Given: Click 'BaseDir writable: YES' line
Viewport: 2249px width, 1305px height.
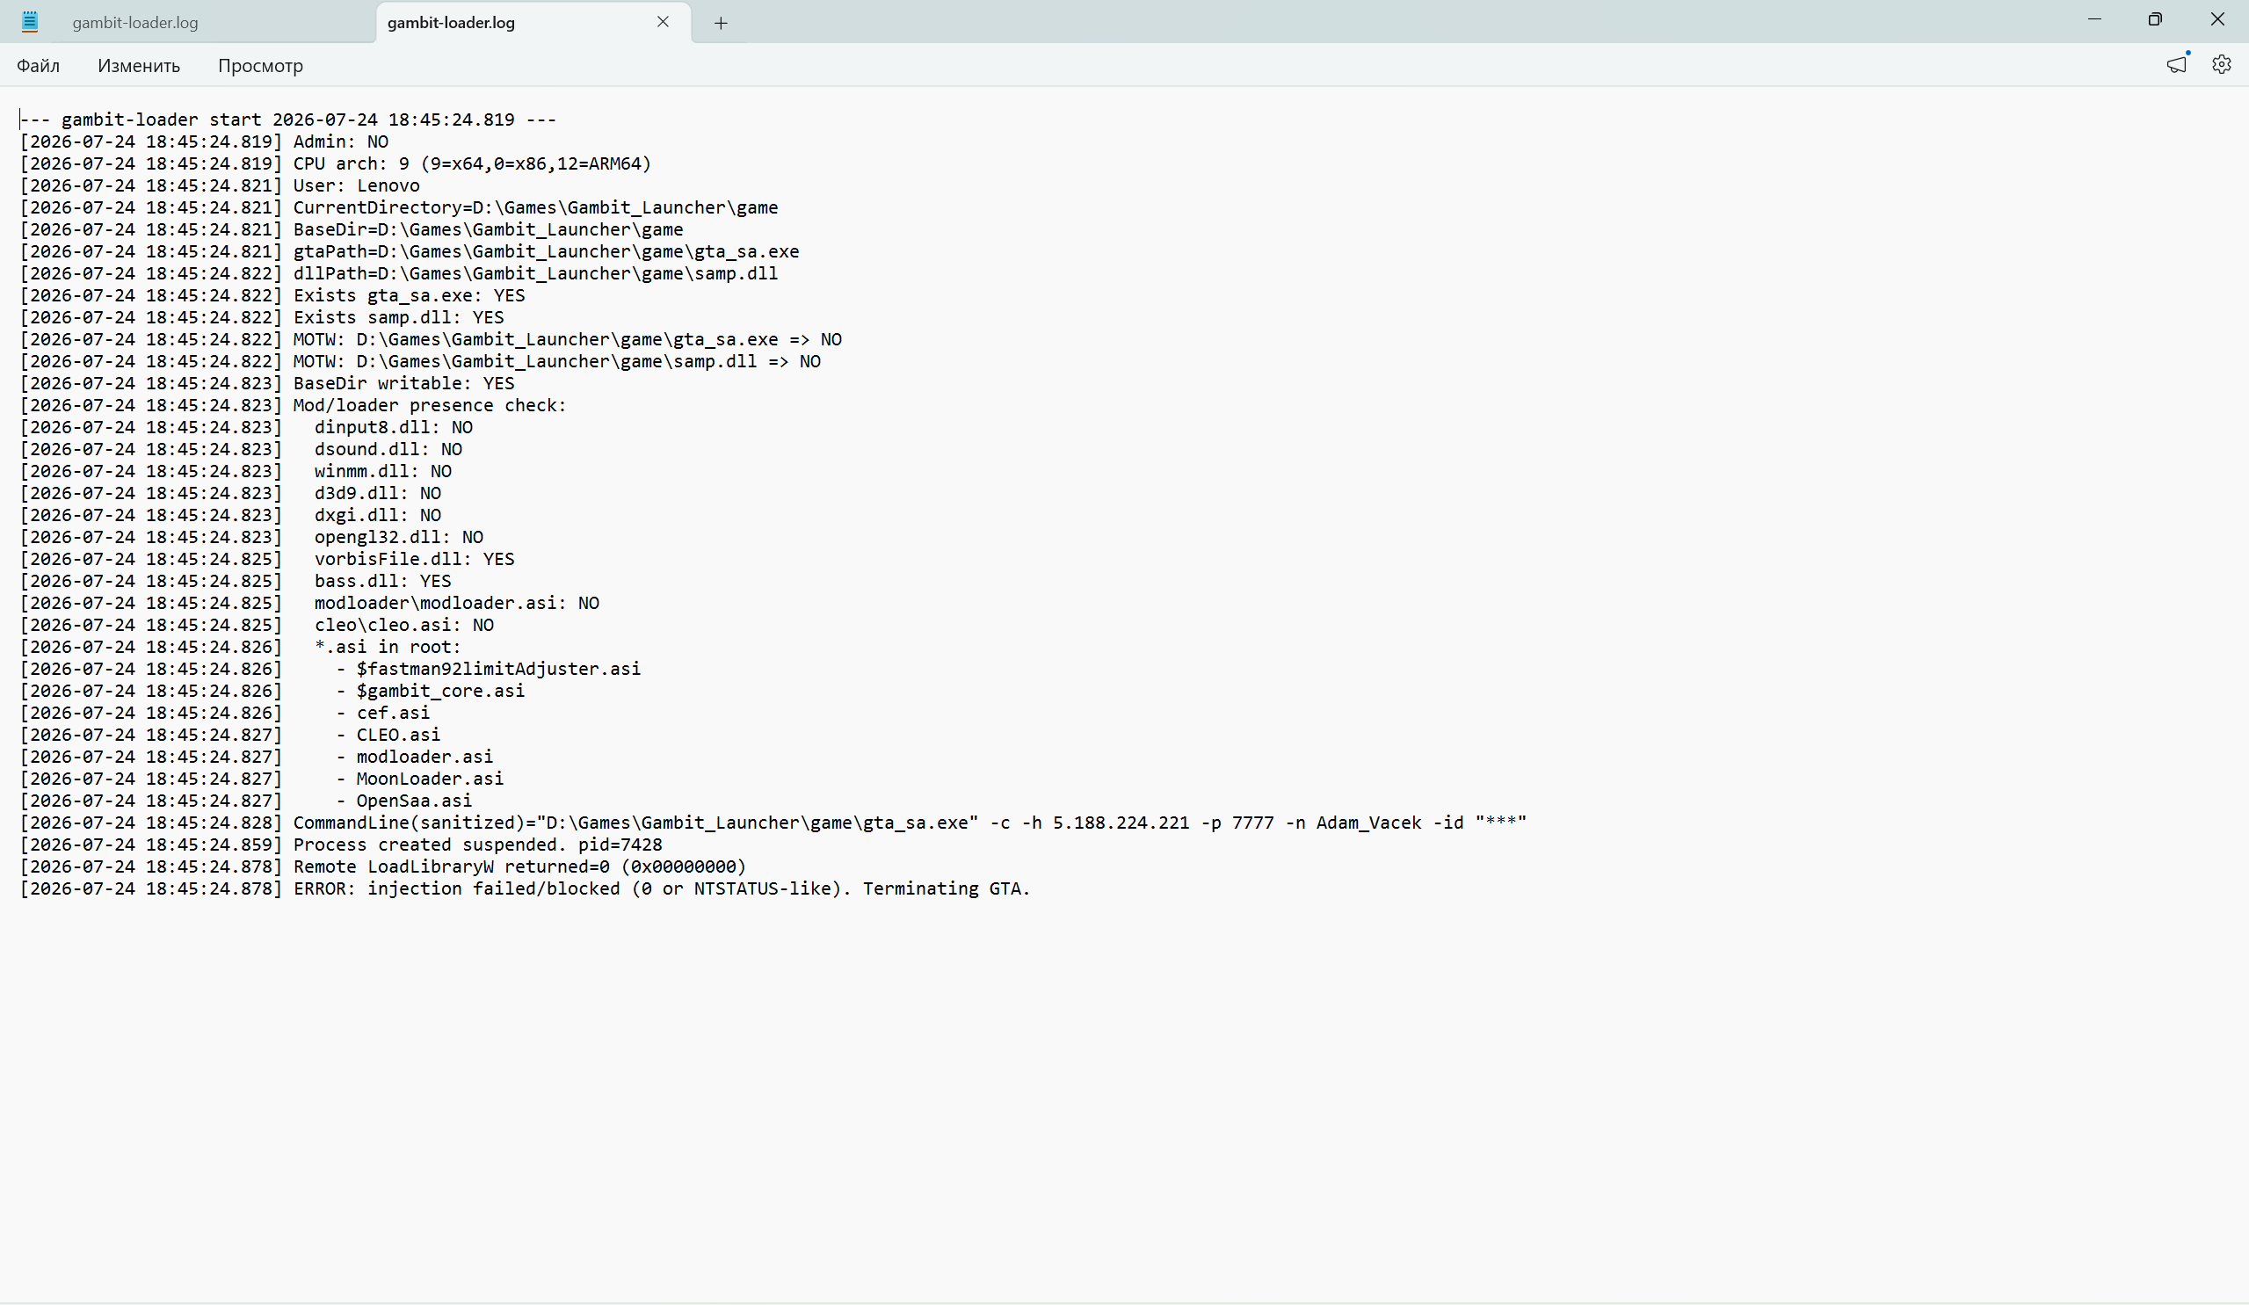Looking at the screenshot, I should point(267,383).
